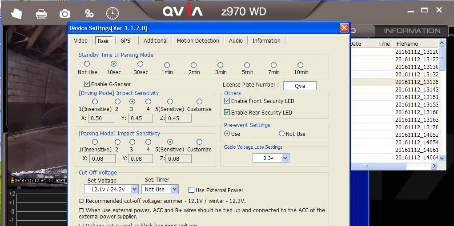Select 10sec standby time

click(113, 63)
